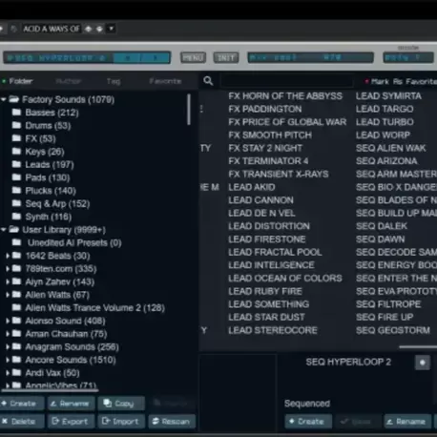Select the Plucks (140) folder
The width and height of the screenshot is (437, 437).
(51, 191)
